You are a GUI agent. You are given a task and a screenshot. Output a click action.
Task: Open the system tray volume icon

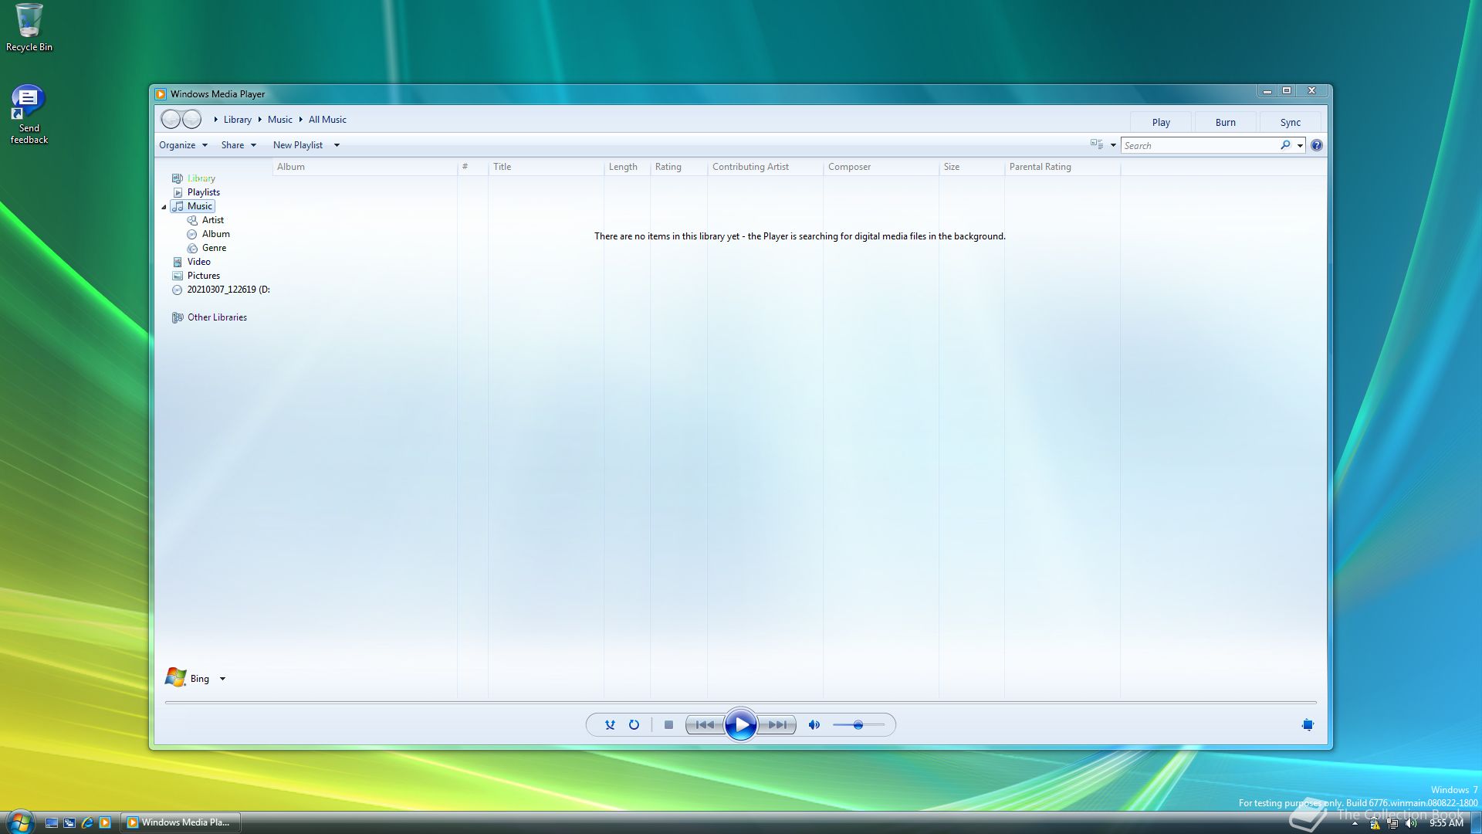point(1411,823)
